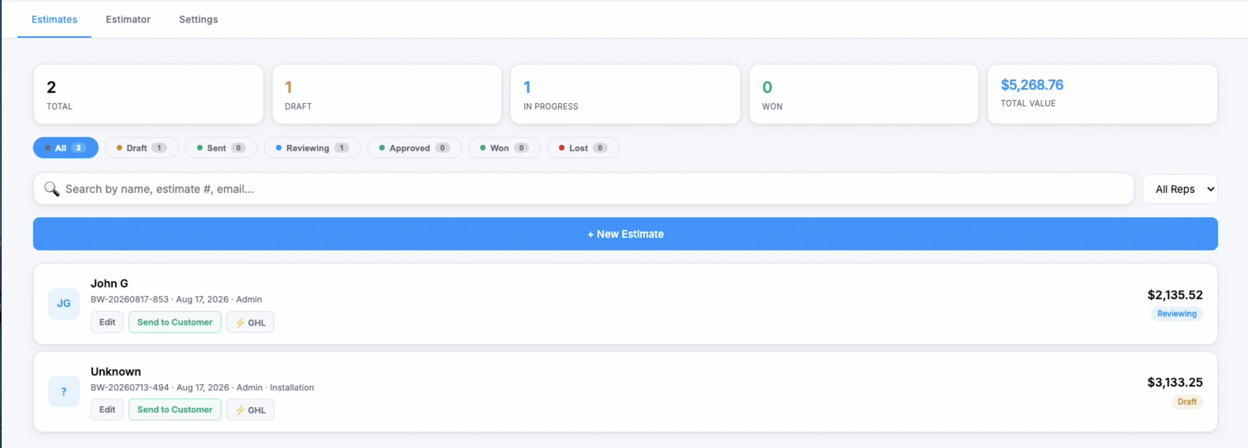This screenshot has width=1248, height=448.
Task: Focus the estimate search field
Action: [583, 189]
